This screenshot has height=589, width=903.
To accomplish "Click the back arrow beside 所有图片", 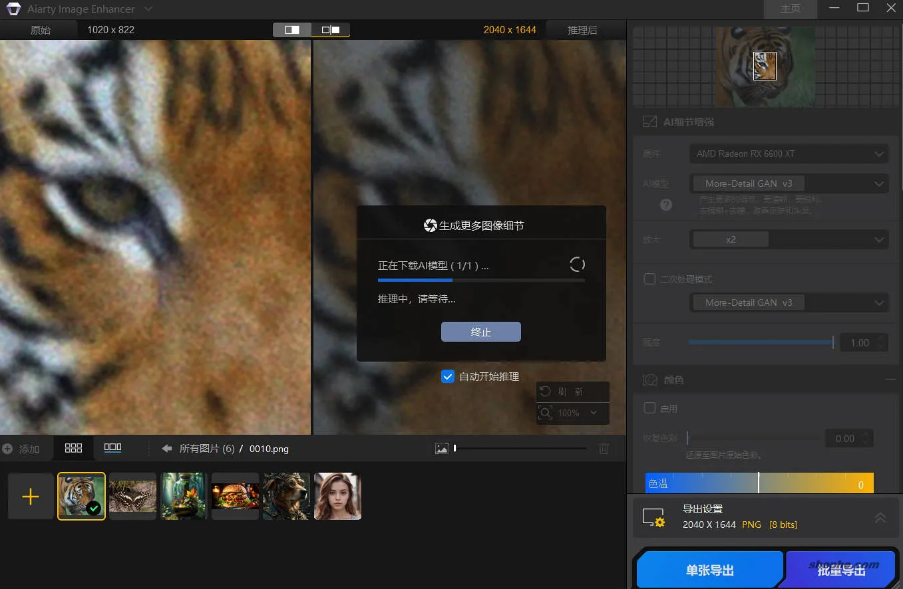I will click(166, 448).
